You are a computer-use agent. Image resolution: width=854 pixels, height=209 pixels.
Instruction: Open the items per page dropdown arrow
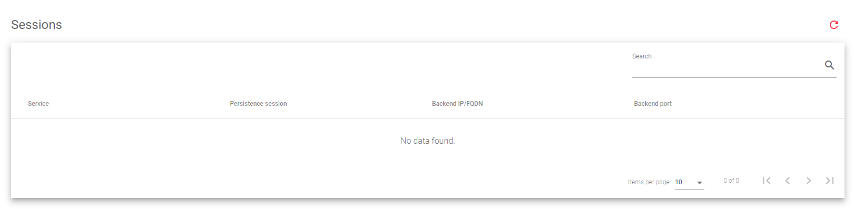(700, 183)
